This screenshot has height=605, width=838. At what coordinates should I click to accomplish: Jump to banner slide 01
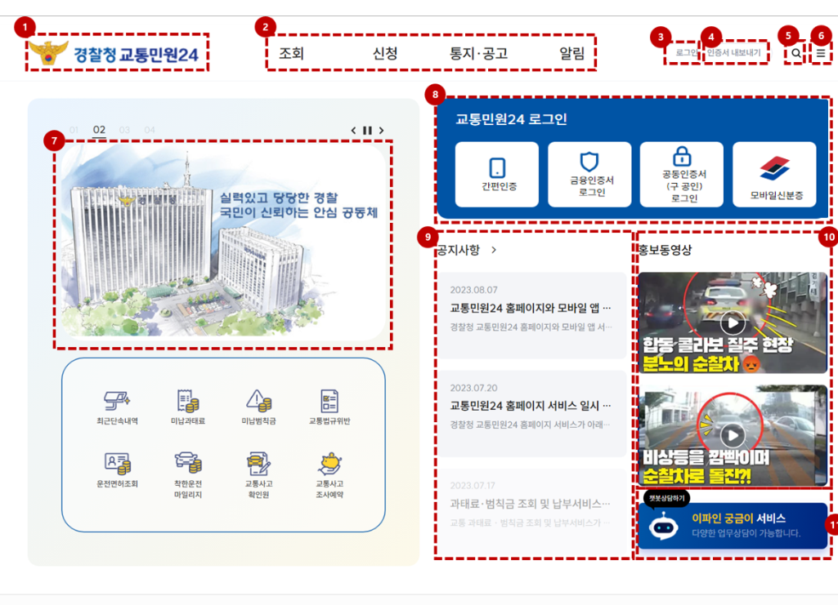tap(74, 130)
